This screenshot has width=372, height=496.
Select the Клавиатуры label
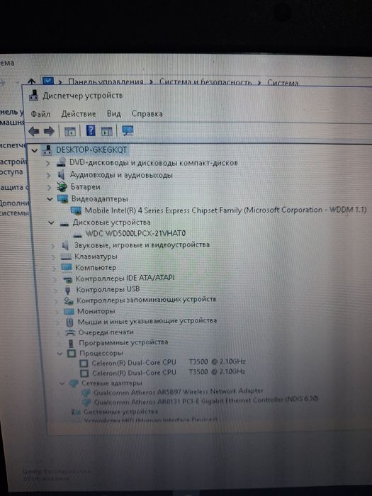[x=96, y=257]
